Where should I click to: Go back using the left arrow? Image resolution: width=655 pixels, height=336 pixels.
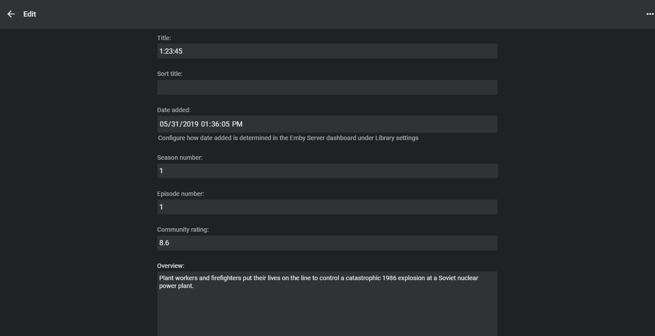point(11,14)
